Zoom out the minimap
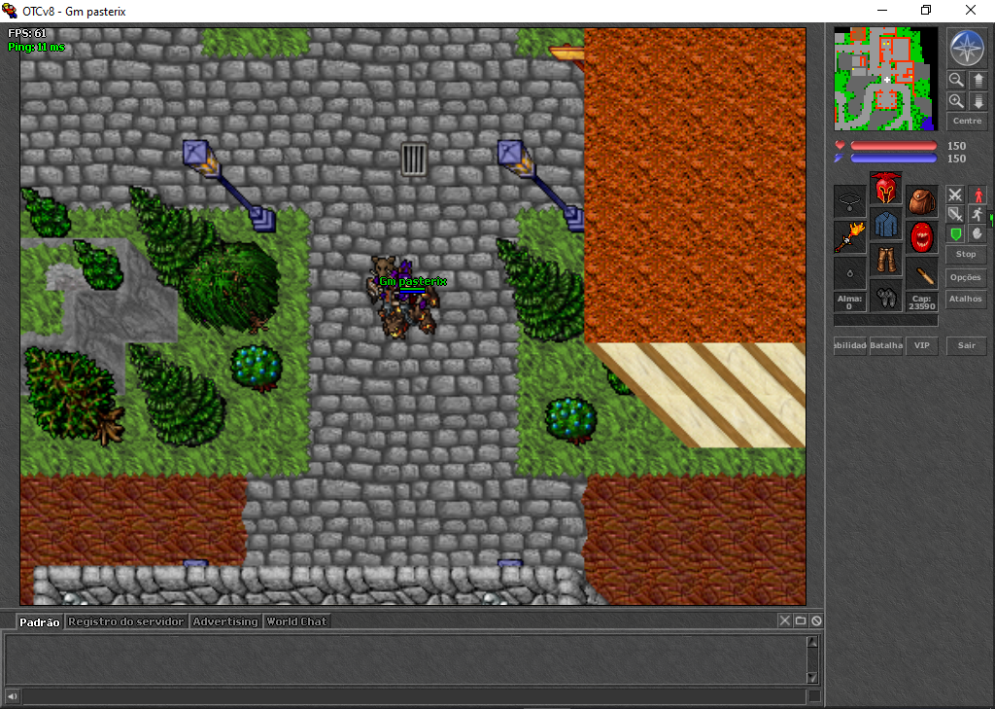 956,80
